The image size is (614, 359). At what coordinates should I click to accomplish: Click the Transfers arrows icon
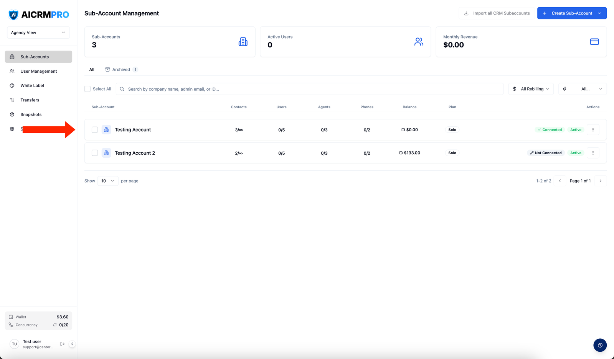pos(12,100)
